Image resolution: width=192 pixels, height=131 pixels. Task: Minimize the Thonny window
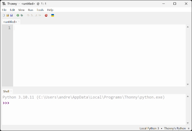point(164,4)
